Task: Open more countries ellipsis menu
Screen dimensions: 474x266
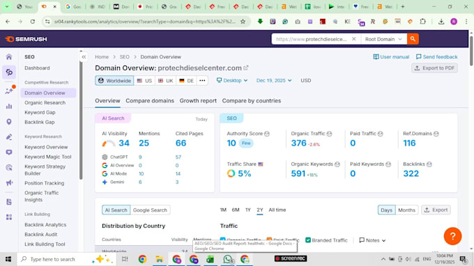Action: point(202,81)
